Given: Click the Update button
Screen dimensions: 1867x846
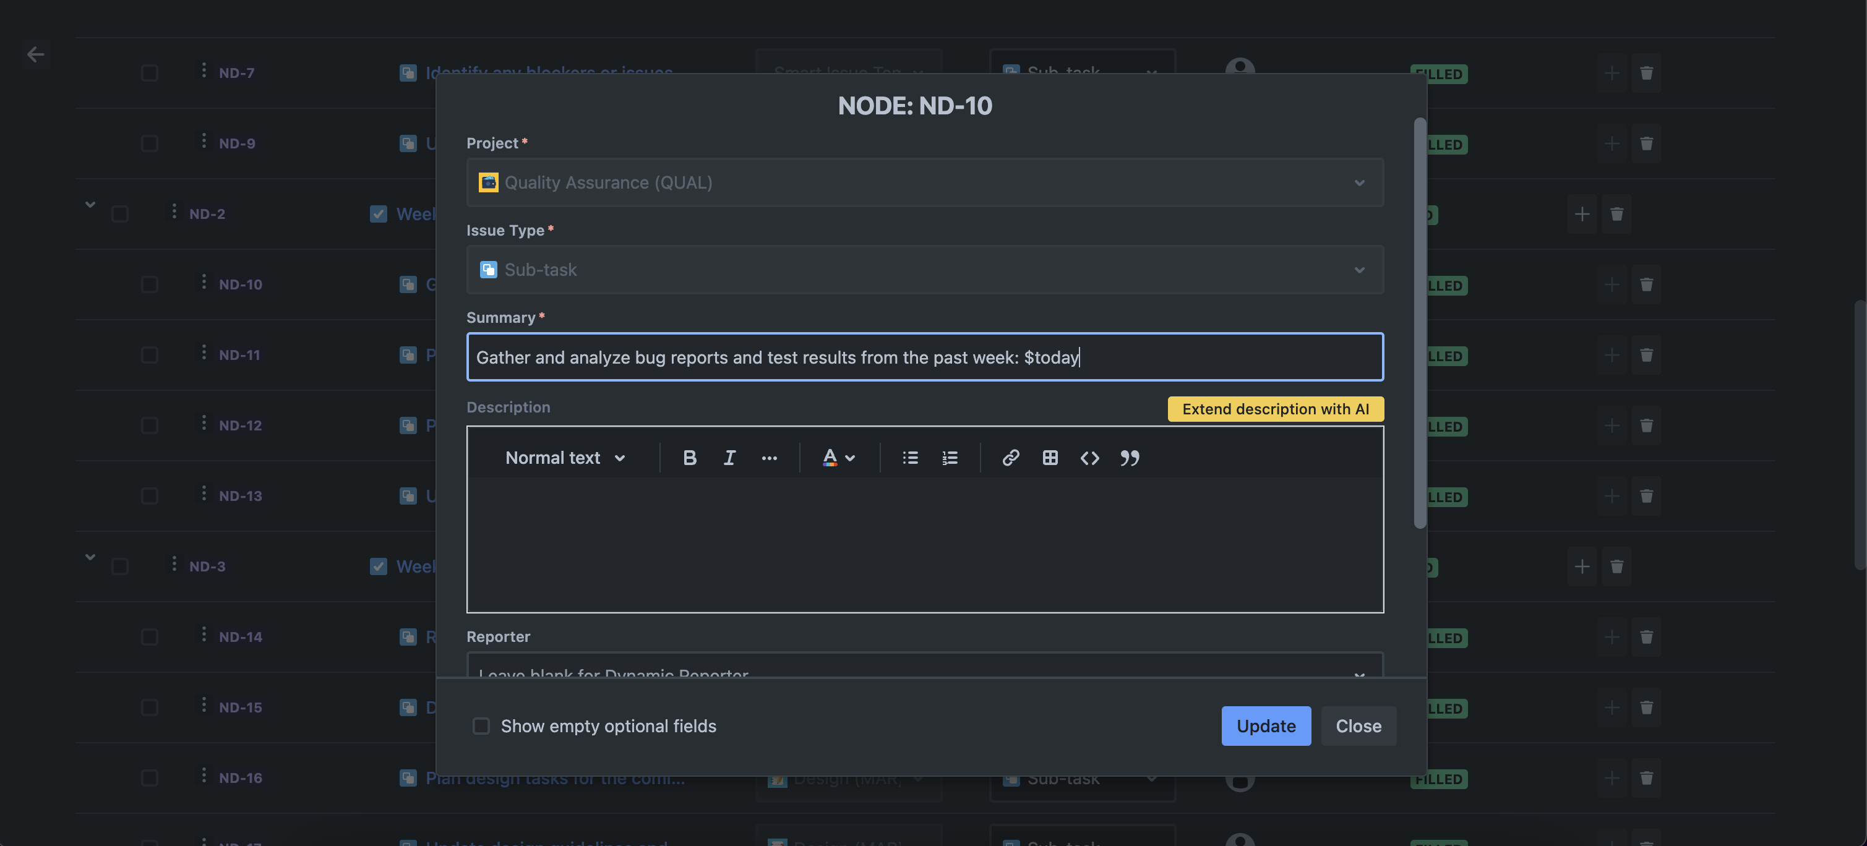Looking at the screenshot, I should 1266,726.
